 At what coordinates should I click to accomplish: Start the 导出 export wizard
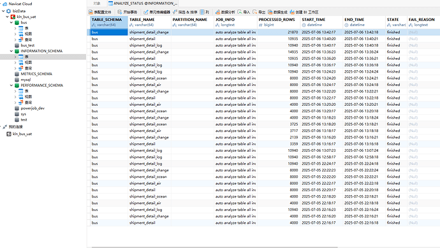pyautogui.click(x=259, y=12)
